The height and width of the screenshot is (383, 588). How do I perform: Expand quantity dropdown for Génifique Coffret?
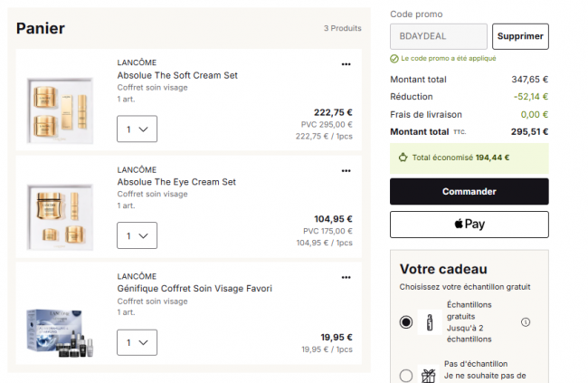click(x=137, y=342)
